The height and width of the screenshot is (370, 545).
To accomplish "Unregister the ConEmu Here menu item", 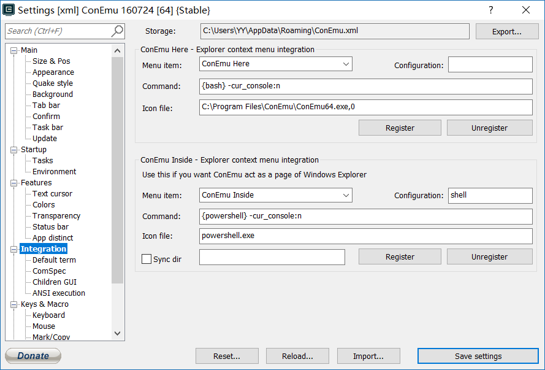I will coord(489,128).
